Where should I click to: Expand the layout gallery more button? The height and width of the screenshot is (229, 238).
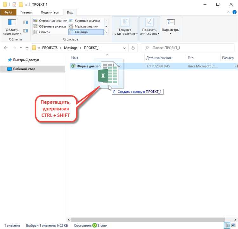pos(106,32)
